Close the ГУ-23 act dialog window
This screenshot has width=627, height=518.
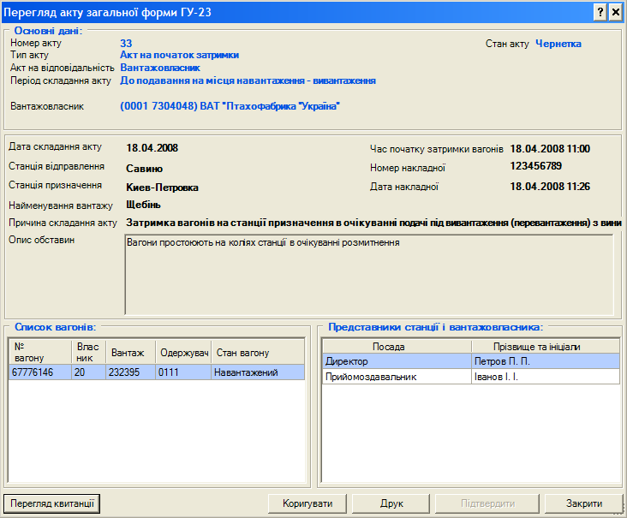616,12
